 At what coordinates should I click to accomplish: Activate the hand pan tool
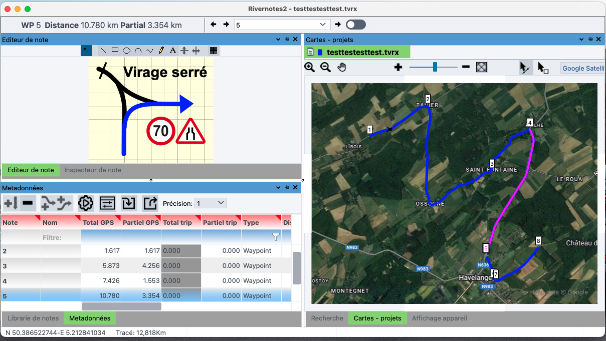click(342, 67)
